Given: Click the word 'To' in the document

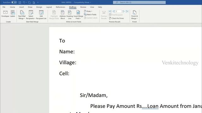Looking at the screenshot, I should (x=62, y=41).
